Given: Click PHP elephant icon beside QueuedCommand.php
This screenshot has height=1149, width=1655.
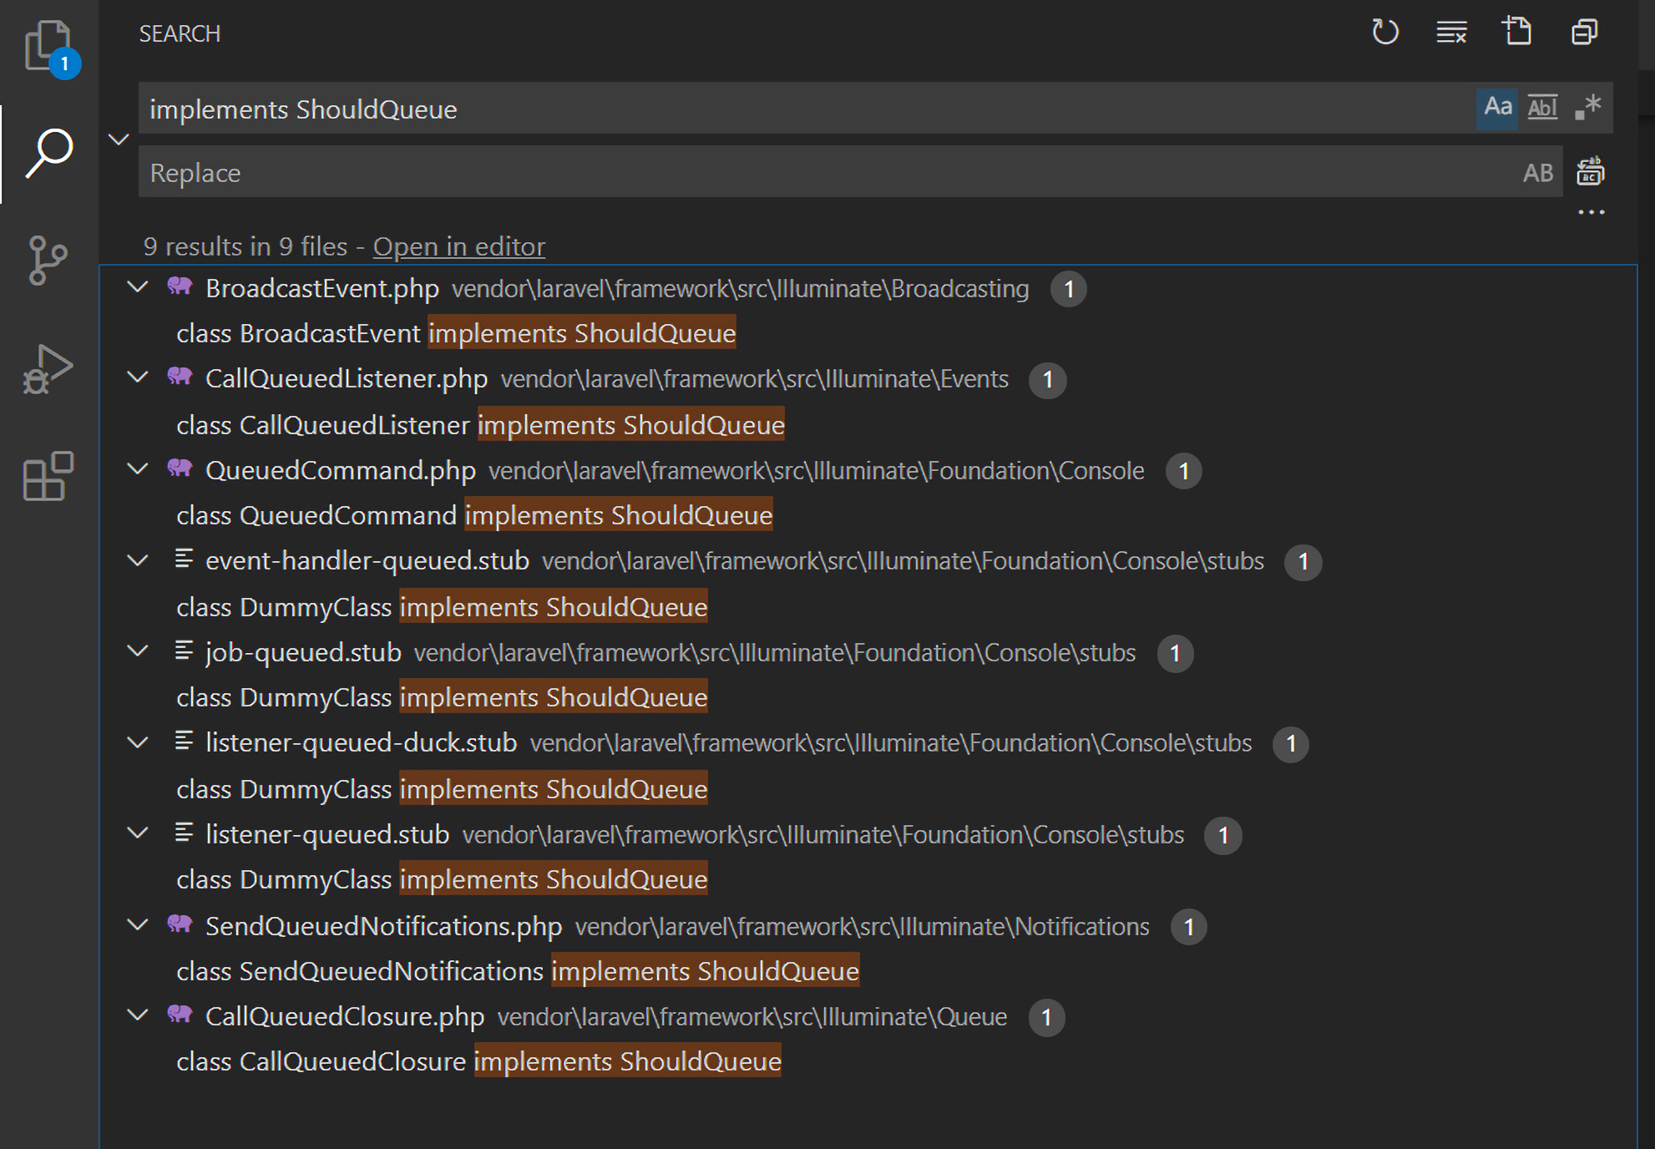Looking at the screenshot, I should [x=180, y=468].
